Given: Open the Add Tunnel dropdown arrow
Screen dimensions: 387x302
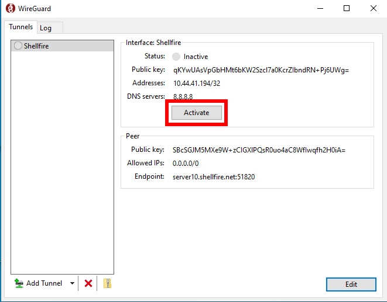Looking at the screenshot, I should pyautogui.click(x=72, y=283).
